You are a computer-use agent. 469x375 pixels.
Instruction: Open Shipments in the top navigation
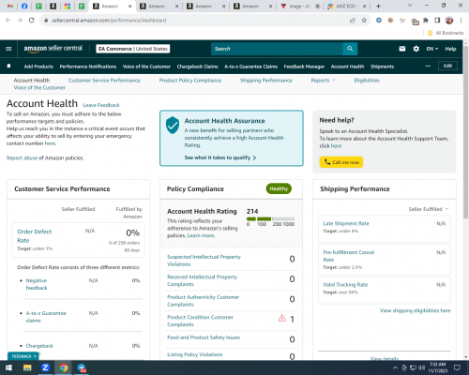(x=382, y=67)
